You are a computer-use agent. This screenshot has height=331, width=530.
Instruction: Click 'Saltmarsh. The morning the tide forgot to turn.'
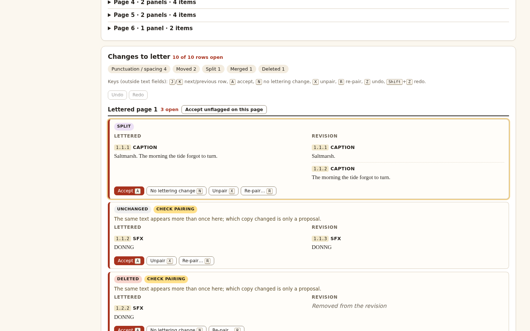166,156
